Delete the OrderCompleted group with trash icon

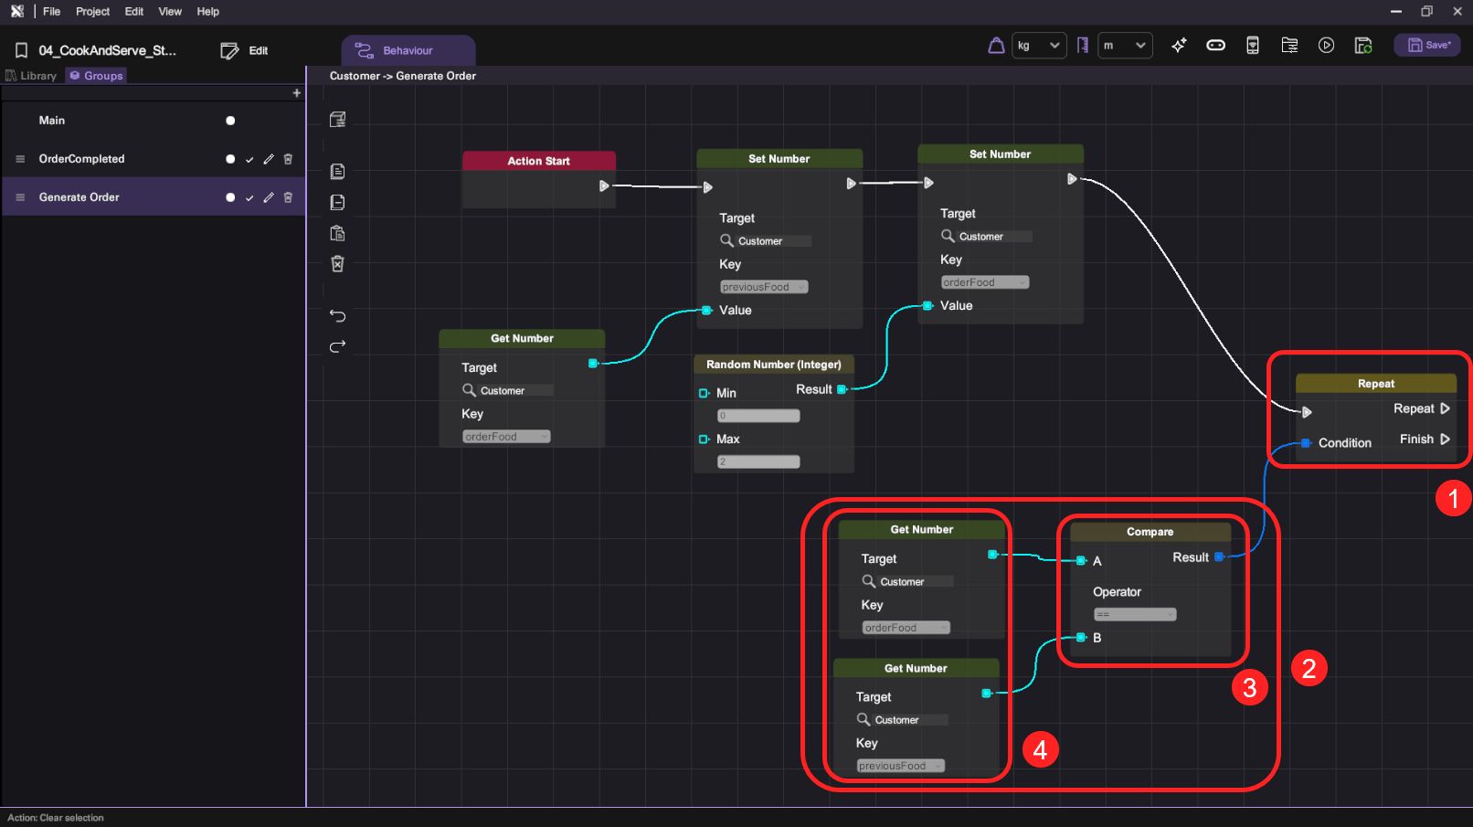click(288, 159)
